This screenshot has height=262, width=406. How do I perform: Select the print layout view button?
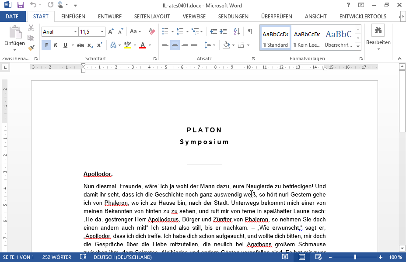coord(301,257)
